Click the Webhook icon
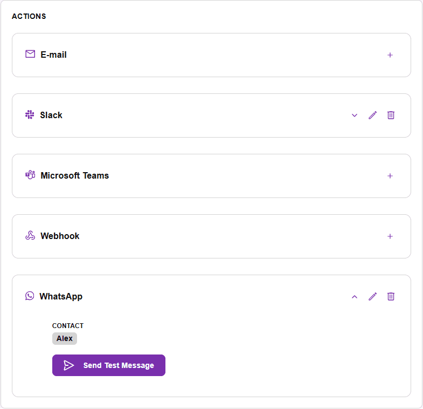The width and height of the screenshot is (423, 409). click(x=30, y=235)
